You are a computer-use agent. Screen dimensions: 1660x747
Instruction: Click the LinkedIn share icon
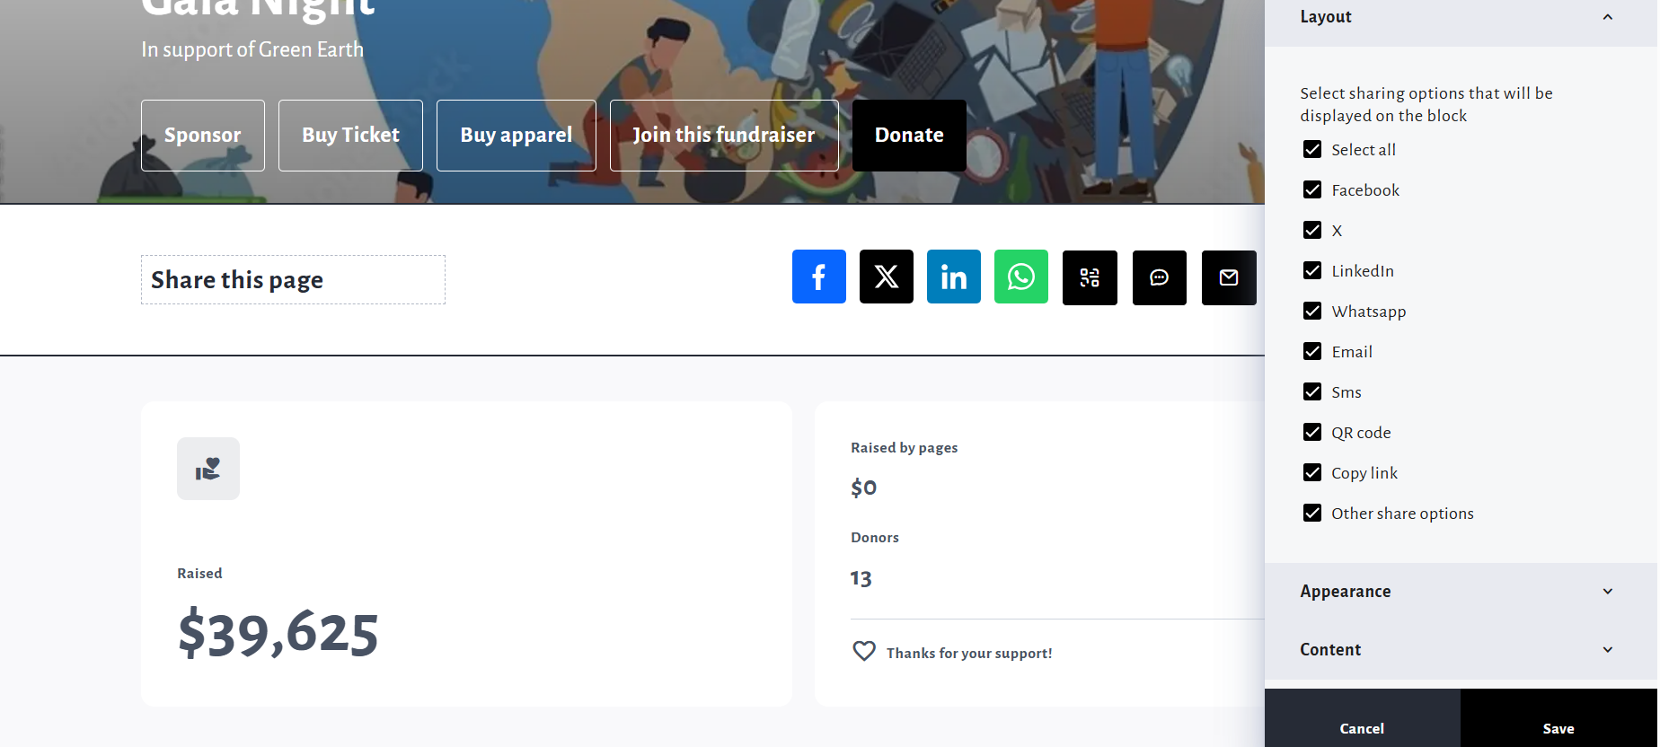pos(953,277)
